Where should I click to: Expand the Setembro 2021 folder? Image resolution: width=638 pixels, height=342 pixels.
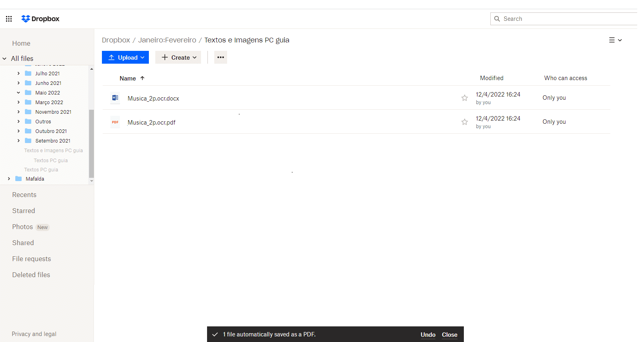pyautogui.click(x=18, y=141)
